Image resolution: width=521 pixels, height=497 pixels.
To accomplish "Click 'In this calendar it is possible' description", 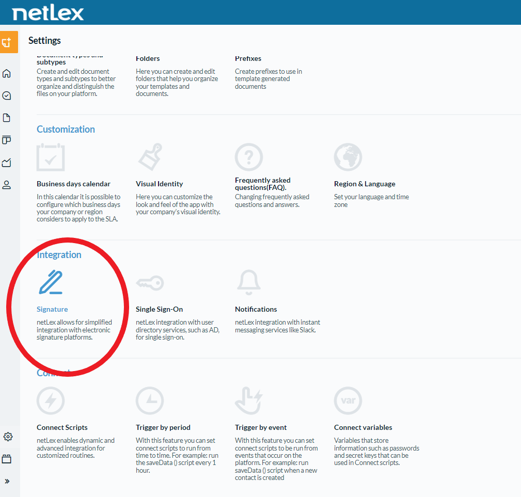I will click(x=78, y=208).
